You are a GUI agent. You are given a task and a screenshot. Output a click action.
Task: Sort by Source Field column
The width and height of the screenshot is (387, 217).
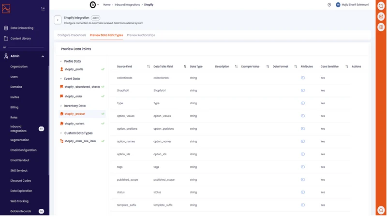click(x=149, y=67)
